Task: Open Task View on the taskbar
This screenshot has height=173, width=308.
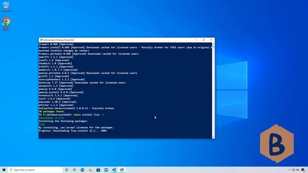Action: (x=75, y=170)
